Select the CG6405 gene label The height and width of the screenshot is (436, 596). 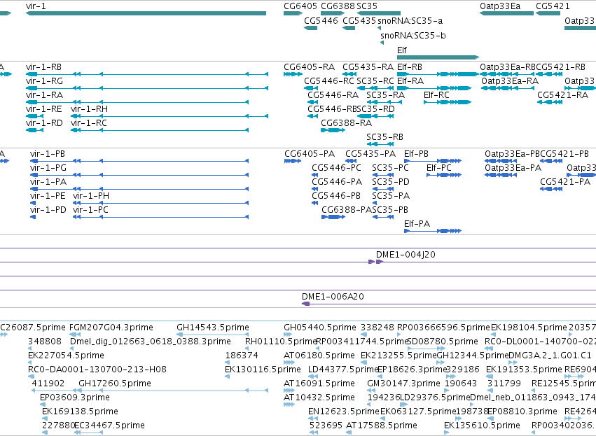tap(300, 6)
